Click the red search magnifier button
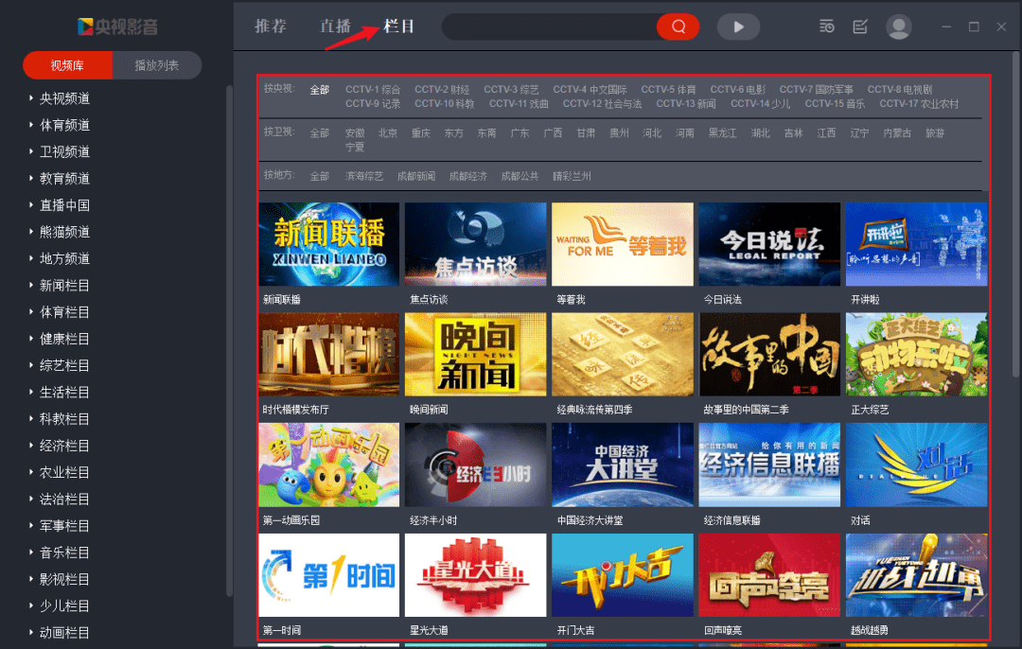1022x649 pixels. click(678, 26)
